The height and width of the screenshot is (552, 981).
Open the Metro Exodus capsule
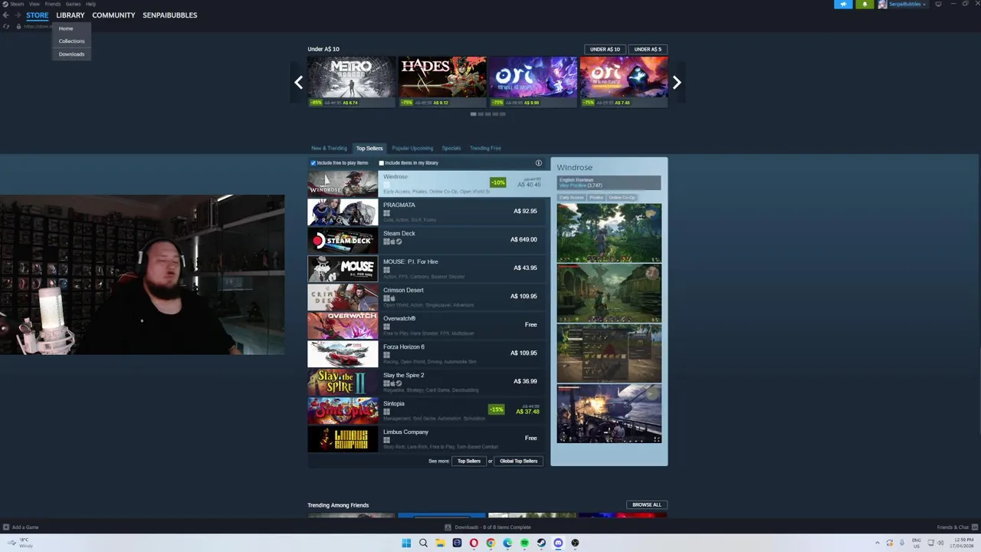coord(351,81)
